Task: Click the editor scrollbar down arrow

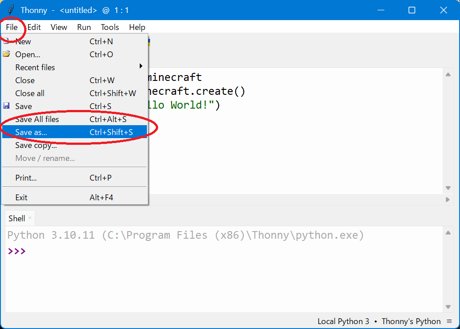Action: point(448,188)
